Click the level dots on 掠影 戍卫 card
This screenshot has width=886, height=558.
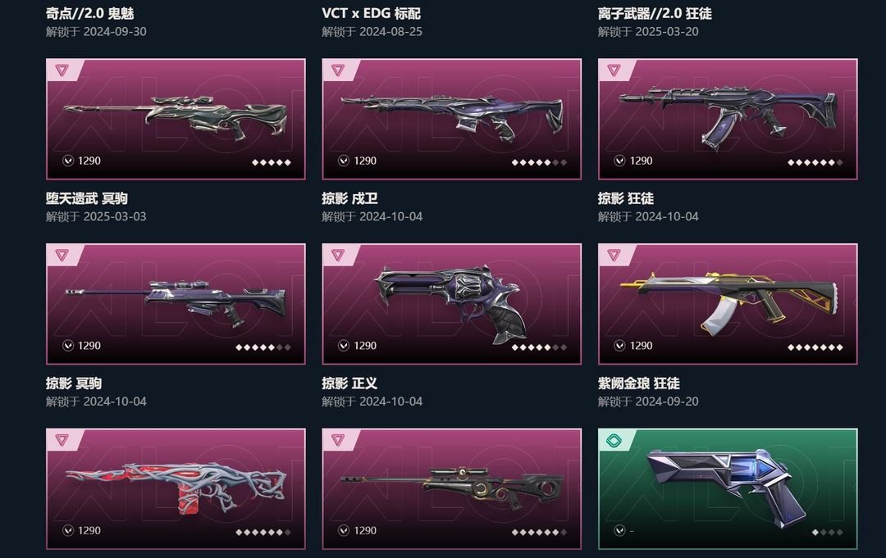click(539, 162)
